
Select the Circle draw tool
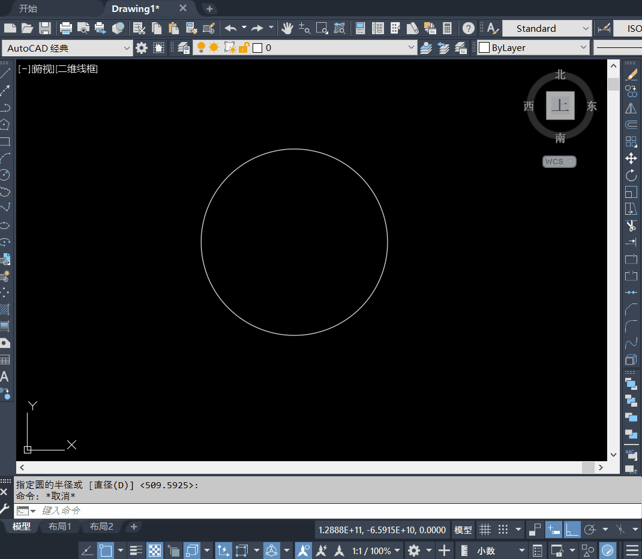click(5, 175)
